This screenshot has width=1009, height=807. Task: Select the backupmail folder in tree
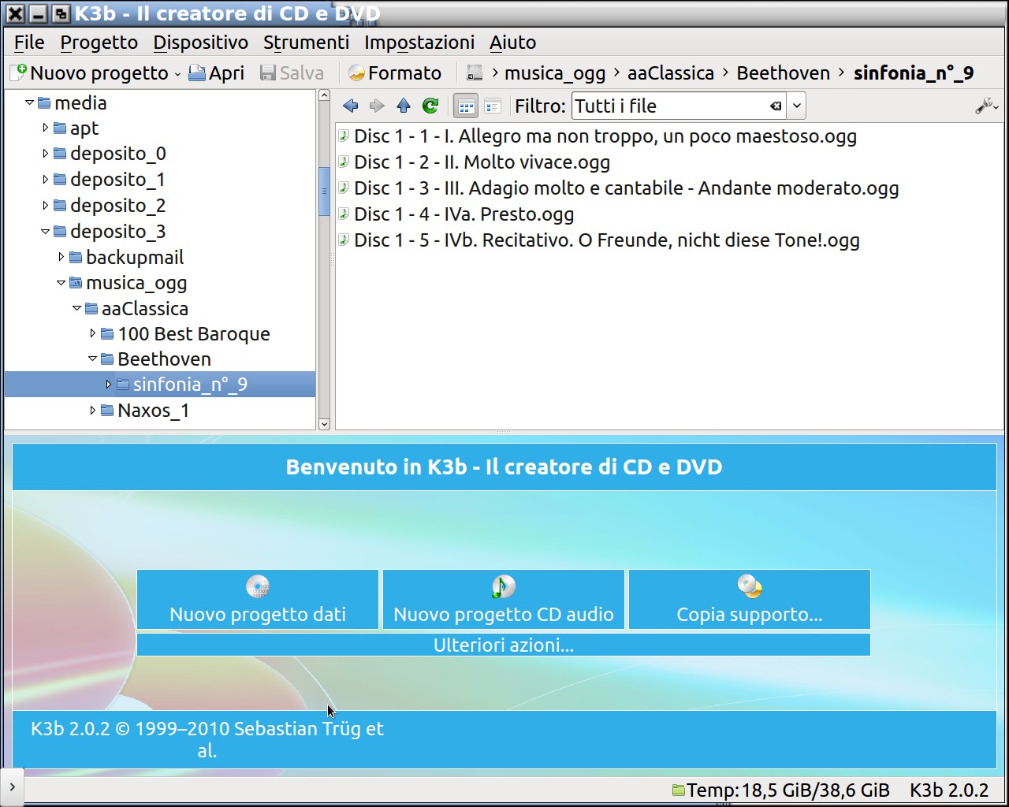pos(134,258)
